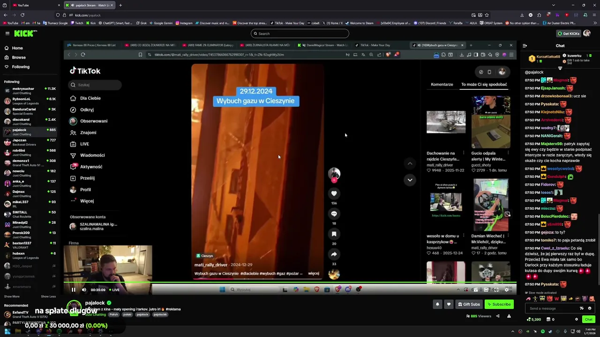Click the KICK logo

(x=25, y=33)
